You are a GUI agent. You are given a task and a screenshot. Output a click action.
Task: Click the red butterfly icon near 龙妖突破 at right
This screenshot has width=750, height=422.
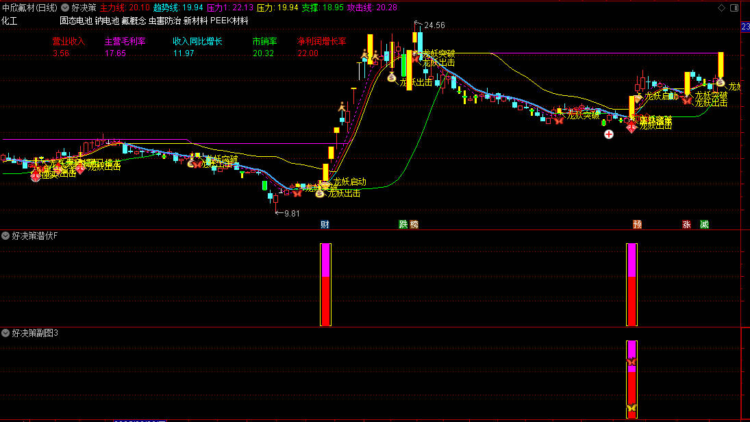point(687,101)
